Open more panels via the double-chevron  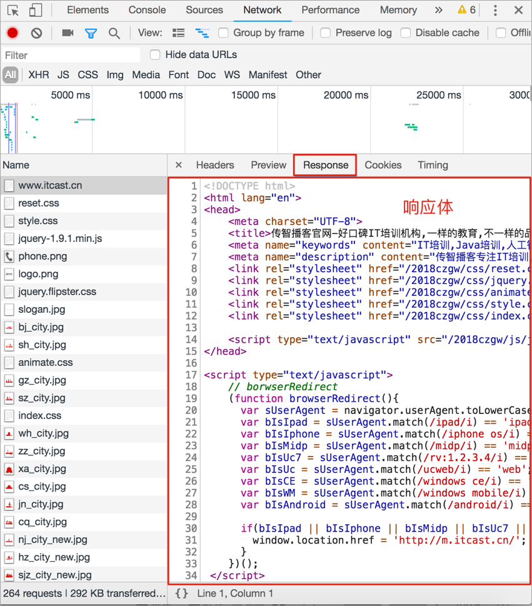(x=438, y=10)
